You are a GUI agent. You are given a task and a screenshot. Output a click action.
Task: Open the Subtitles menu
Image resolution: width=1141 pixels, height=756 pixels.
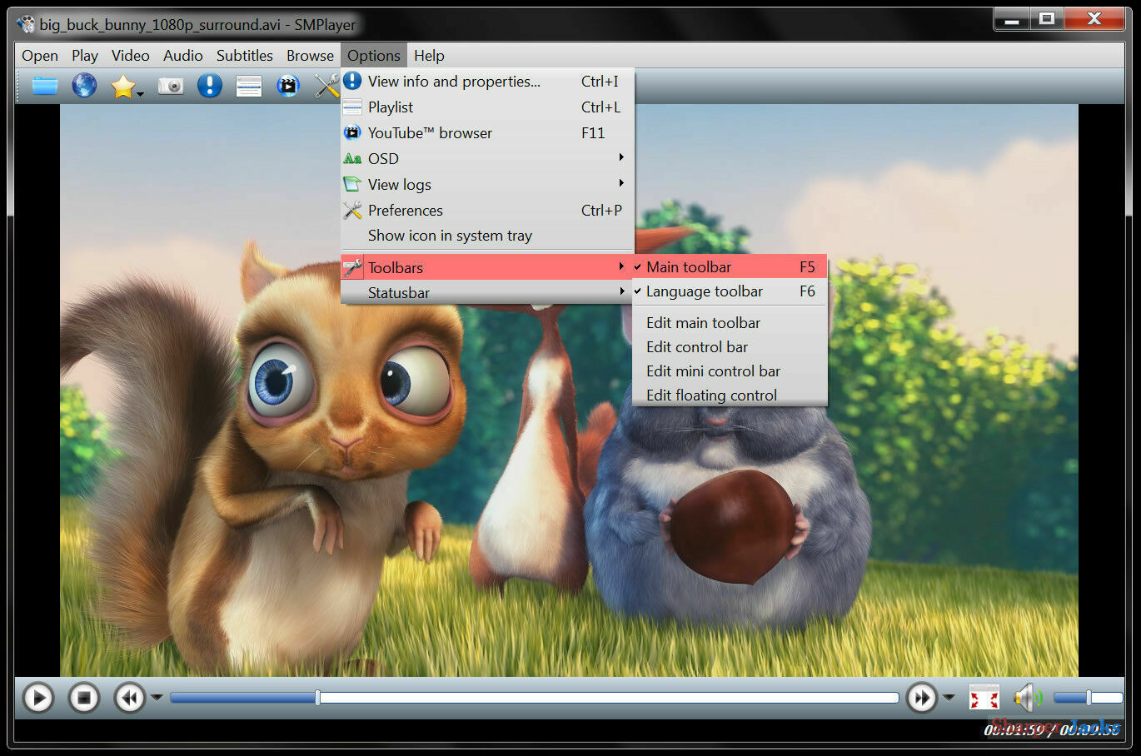[x=245, y=56]
